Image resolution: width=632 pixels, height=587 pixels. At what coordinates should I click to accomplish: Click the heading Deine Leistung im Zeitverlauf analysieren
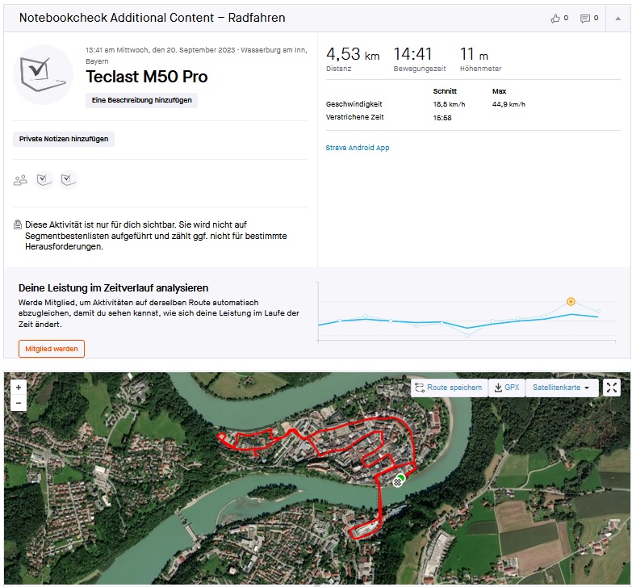click(113, 288)
